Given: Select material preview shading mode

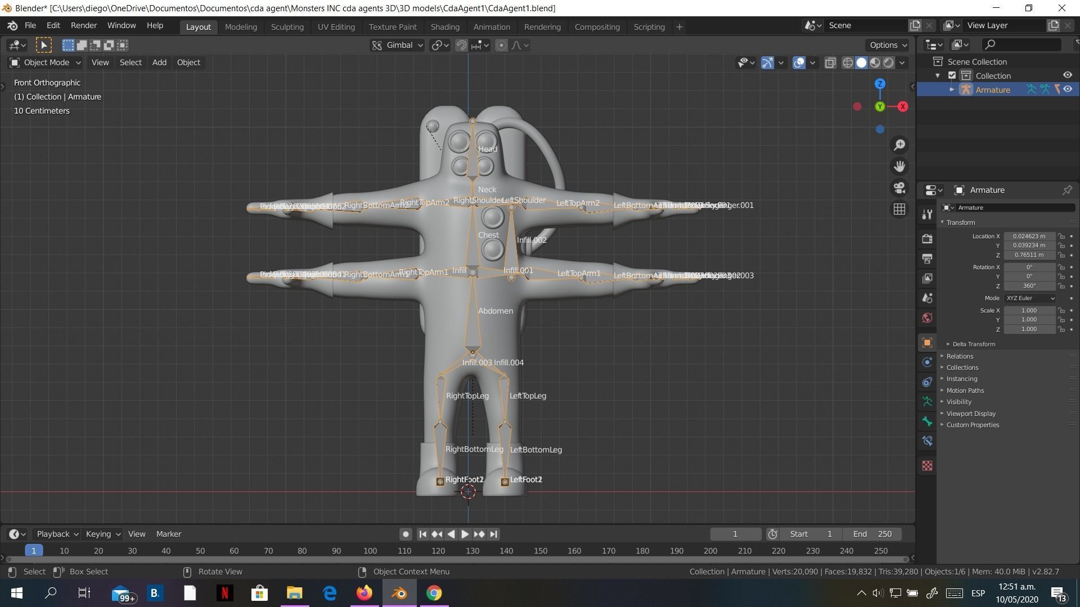Looking at the screenshot, I should [875, 62].
